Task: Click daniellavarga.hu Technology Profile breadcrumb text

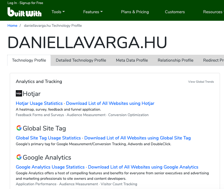Action: tap(53, 26)
